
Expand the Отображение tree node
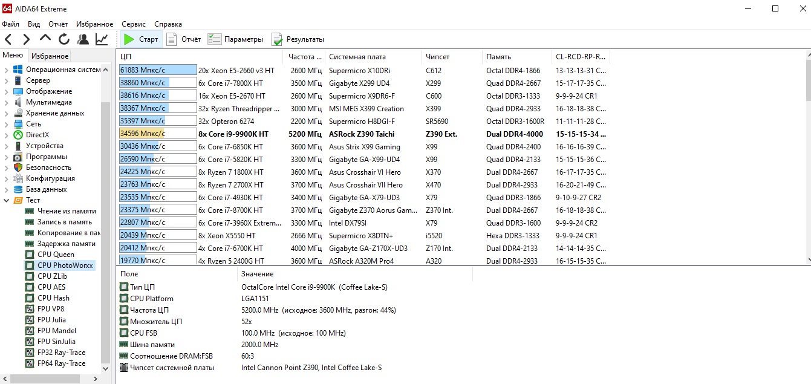coord(7,91)
